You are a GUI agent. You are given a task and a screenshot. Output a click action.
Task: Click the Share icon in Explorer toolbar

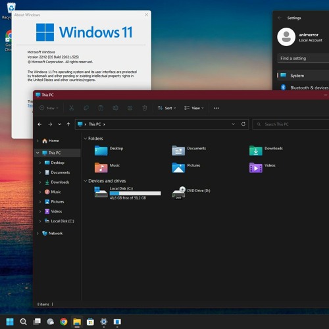click(130, 108)
